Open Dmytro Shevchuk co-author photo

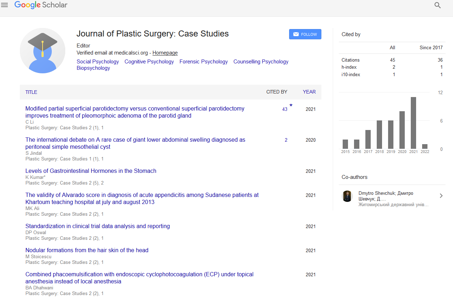[347, 196]
